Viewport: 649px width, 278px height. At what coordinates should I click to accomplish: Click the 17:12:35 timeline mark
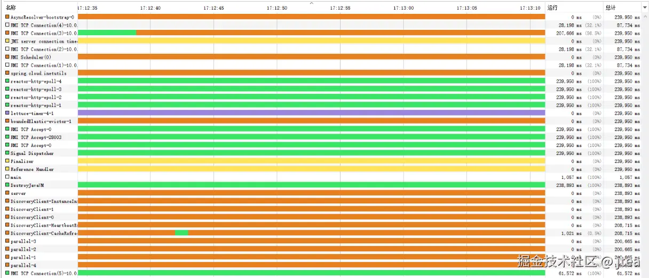coord(88,8)
